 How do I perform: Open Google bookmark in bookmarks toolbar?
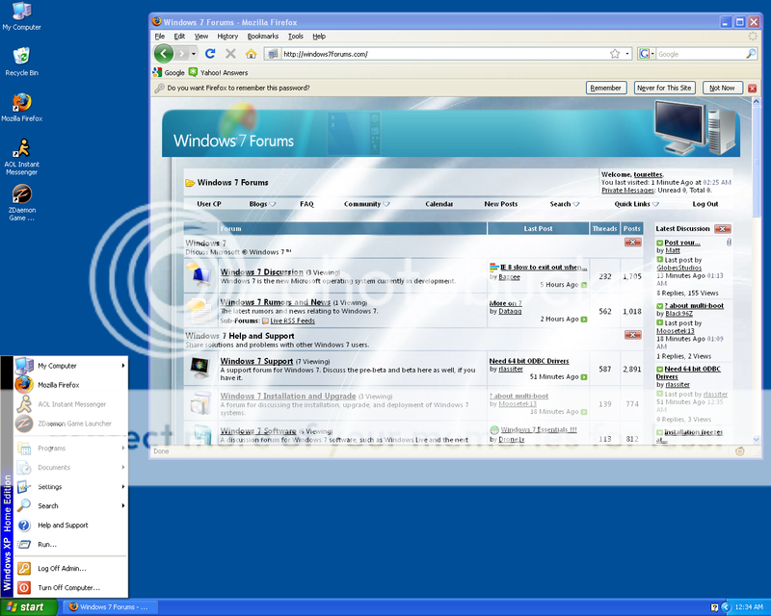(x=169, y=73)
